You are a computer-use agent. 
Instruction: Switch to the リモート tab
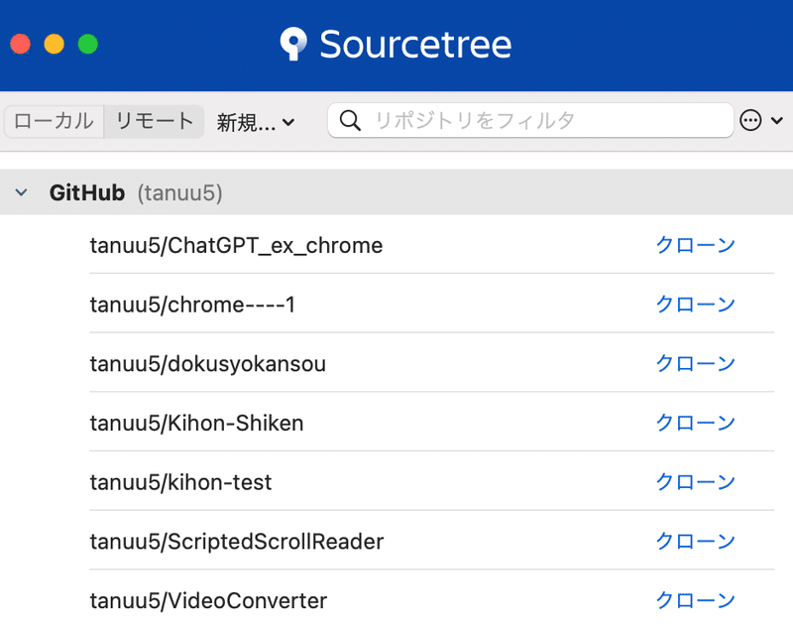[x=155, y=121]
